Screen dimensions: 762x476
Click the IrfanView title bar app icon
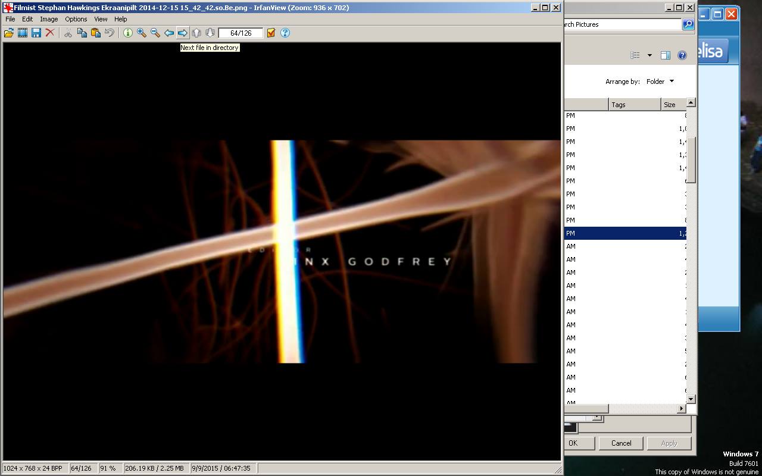pyautogui.click(x=8, y=8)
